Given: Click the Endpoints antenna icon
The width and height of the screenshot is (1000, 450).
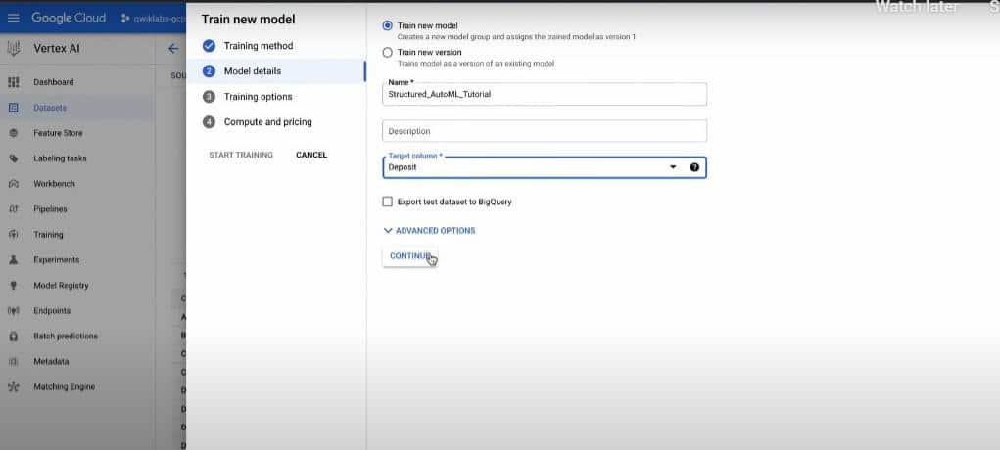Looking at the screenshot, I should pos(14,311).
